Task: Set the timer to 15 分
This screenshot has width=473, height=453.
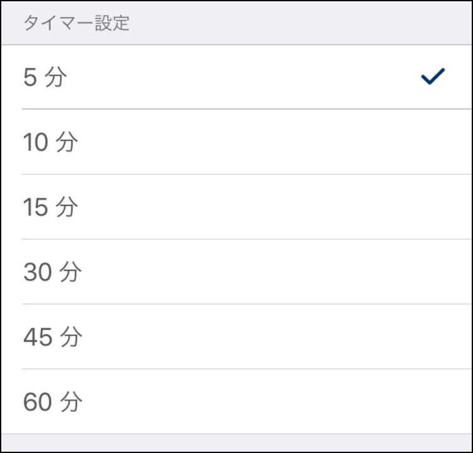Action: click(x=236, y=207)
